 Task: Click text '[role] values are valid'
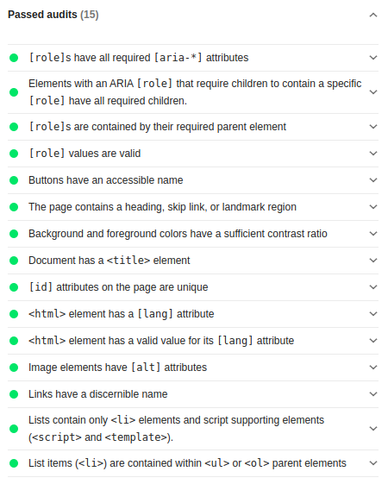click(x=84, y=154)
